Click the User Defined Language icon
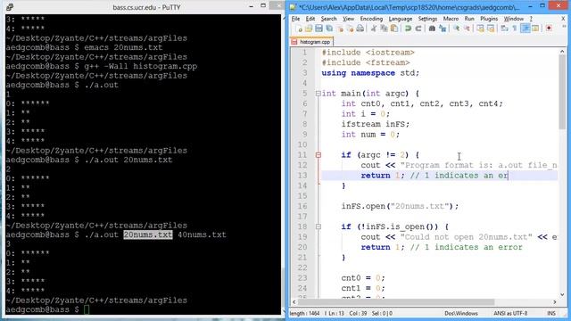This screenshot has width=571, height=321. [535, 29]
